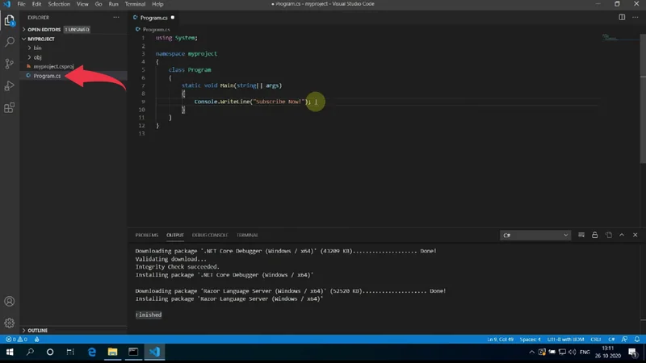
Task: Collapse the MYPROJECT folder section
Action: 40,38
